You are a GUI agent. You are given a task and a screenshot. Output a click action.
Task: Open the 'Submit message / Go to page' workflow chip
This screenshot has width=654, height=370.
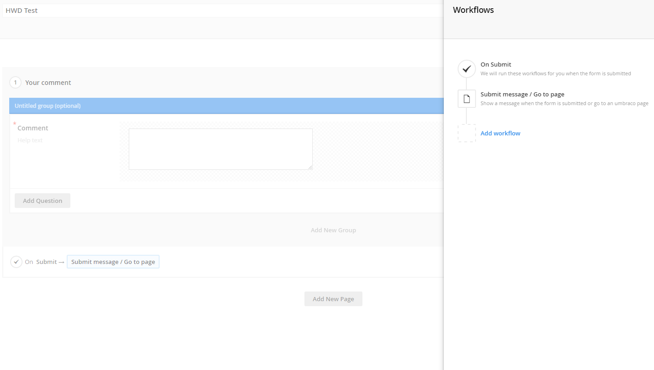click(113, 262)
